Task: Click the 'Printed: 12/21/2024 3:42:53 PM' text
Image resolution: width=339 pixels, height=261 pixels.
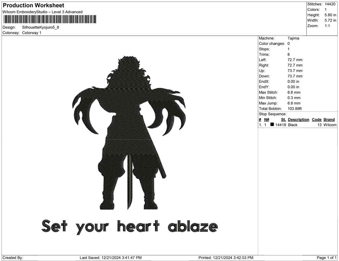Action: click(x=226, y=258)
